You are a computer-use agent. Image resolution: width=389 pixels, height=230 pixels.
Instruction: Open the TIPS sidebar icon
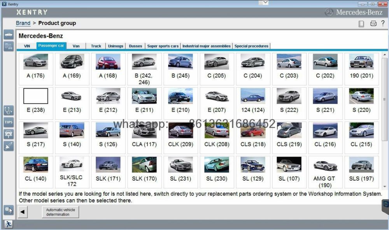click(9, 122)
